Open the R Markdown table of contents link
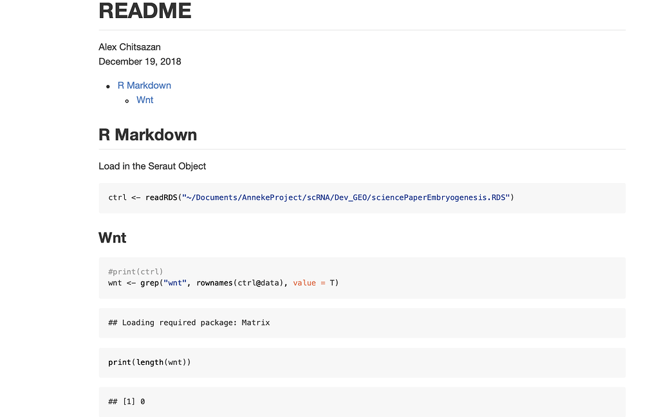This screenshot has width=659, height=417. [x=144, y=85]
